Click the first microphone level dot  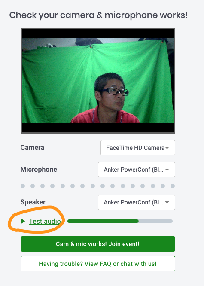click(x=23, y=186)
